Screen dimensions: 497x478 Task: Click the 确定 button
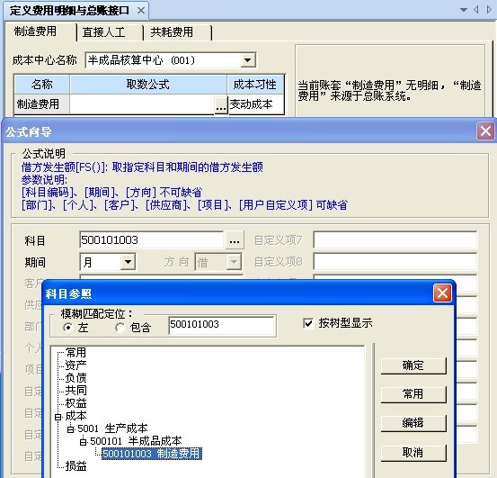(x=413, y=365)
